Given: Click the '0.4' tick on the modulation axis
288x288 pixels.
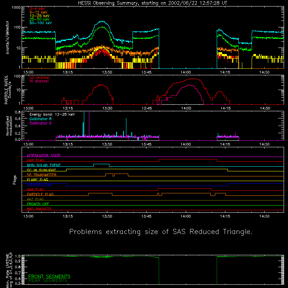Looking at the screenshot, I should [x=18, y=126].
